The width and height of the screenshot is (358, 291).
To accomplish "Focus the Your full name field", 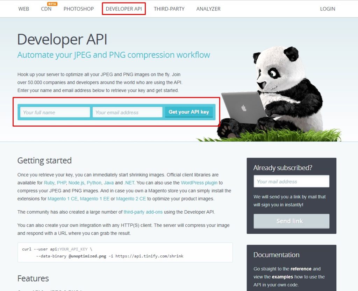I will pyautogui.click(x=55, y=112).
